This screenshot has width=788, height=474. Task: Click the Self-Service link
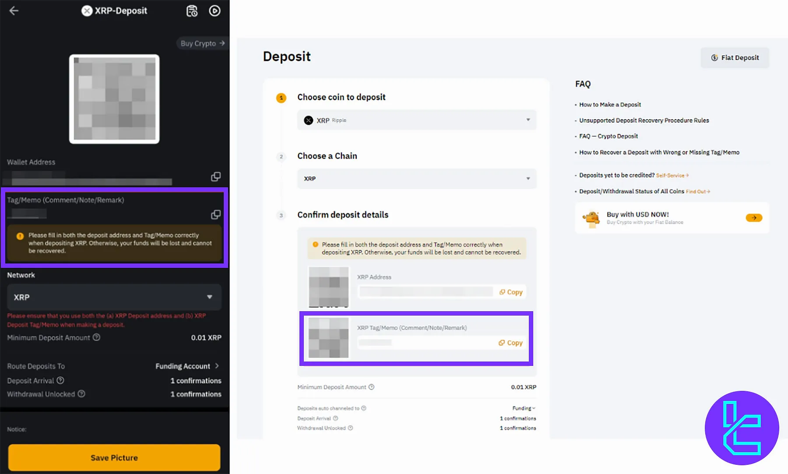coord(672,176)
